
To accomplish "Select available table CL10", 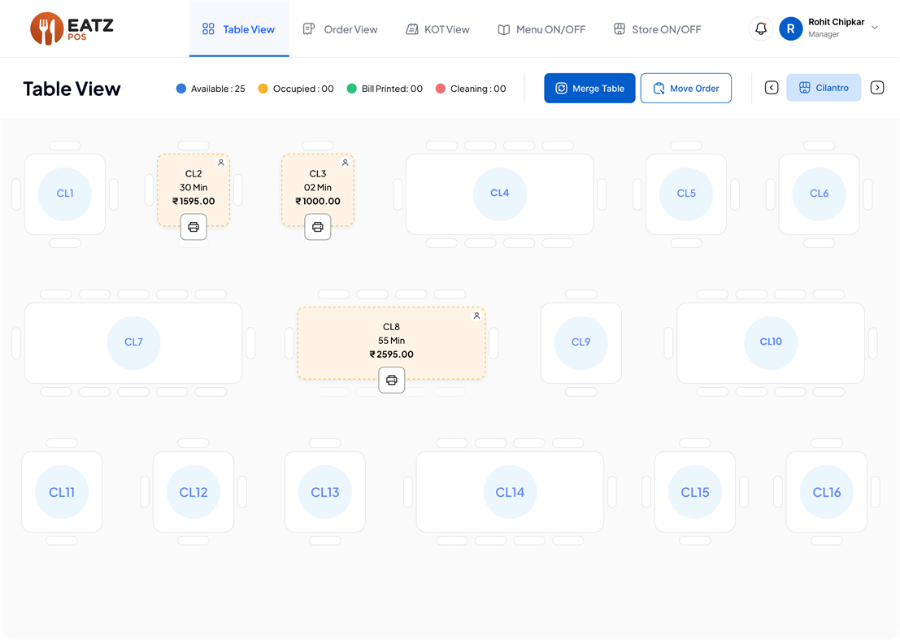I will 771,342.
